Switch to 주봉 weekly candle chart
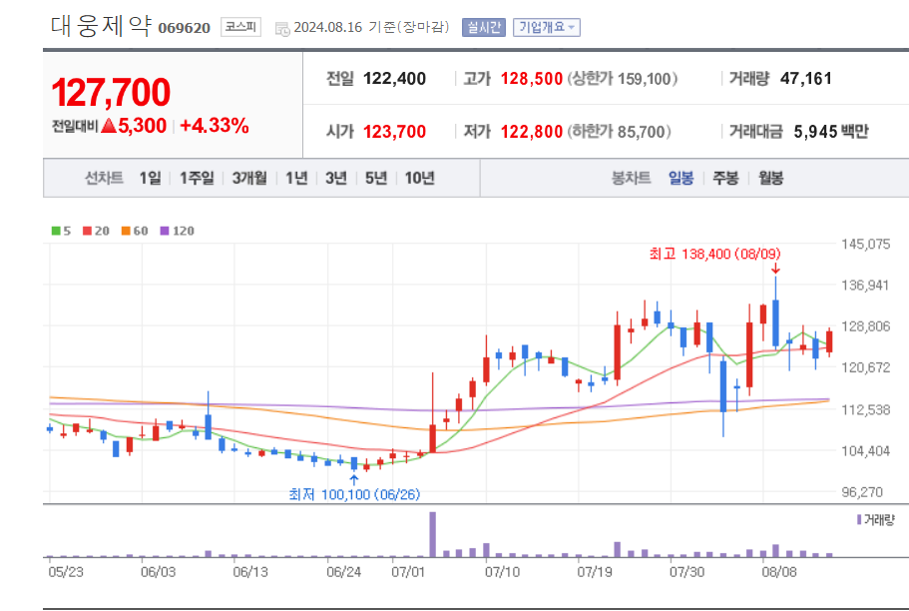 click(725, 178)
